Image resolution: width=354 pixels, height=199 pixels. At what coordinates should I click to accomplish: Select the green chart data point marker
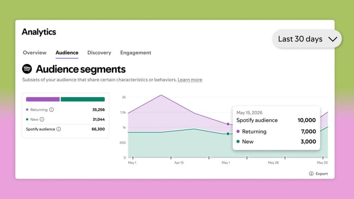[x=228, y=134]
